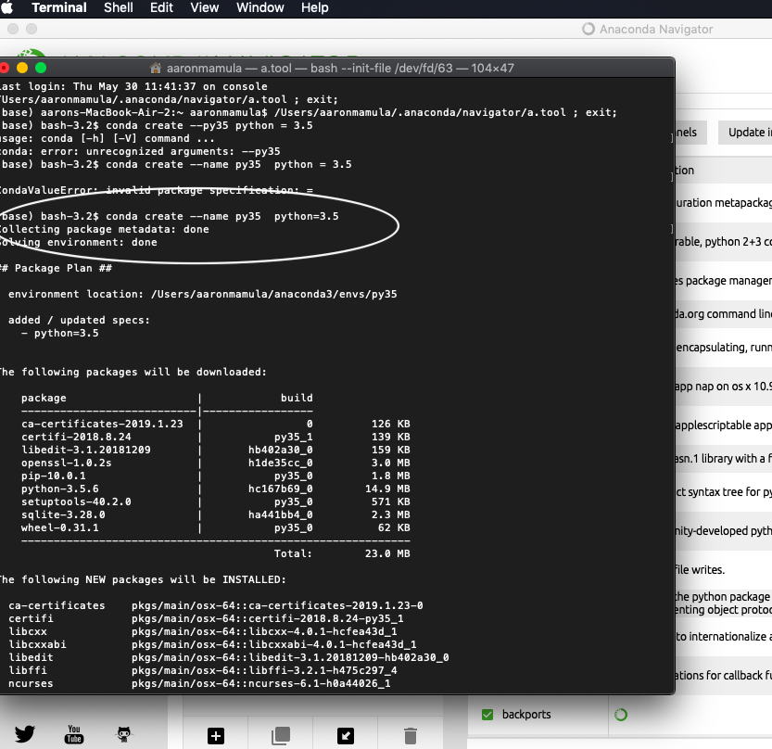Click the 'Solving environment: done' line
The image size is (772, 749).
point(78,242)
